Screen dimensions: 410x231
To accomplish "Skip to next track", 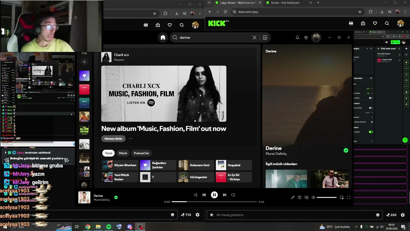I will 225,195.
